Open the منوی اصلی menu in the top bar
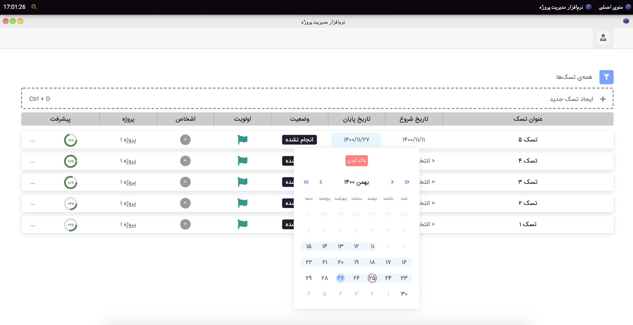633x325 pixels. [x=615, y=7]
